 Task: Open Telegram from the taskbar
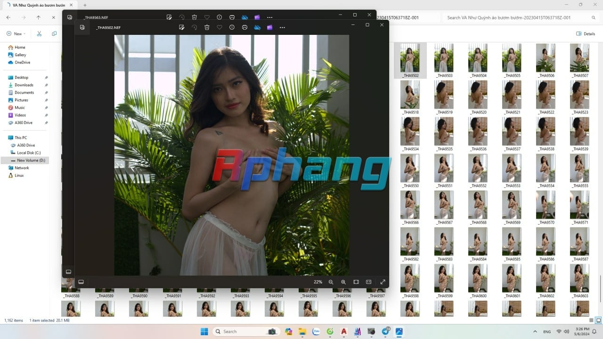tap(385, 331)
